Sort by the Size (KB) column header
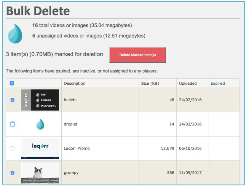Screen dimensions: 247x188 150,83
